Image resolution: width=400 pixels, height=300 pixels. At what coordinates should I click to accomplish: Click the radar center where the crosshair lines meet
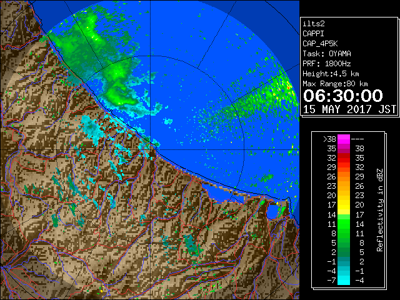(150, 150)
